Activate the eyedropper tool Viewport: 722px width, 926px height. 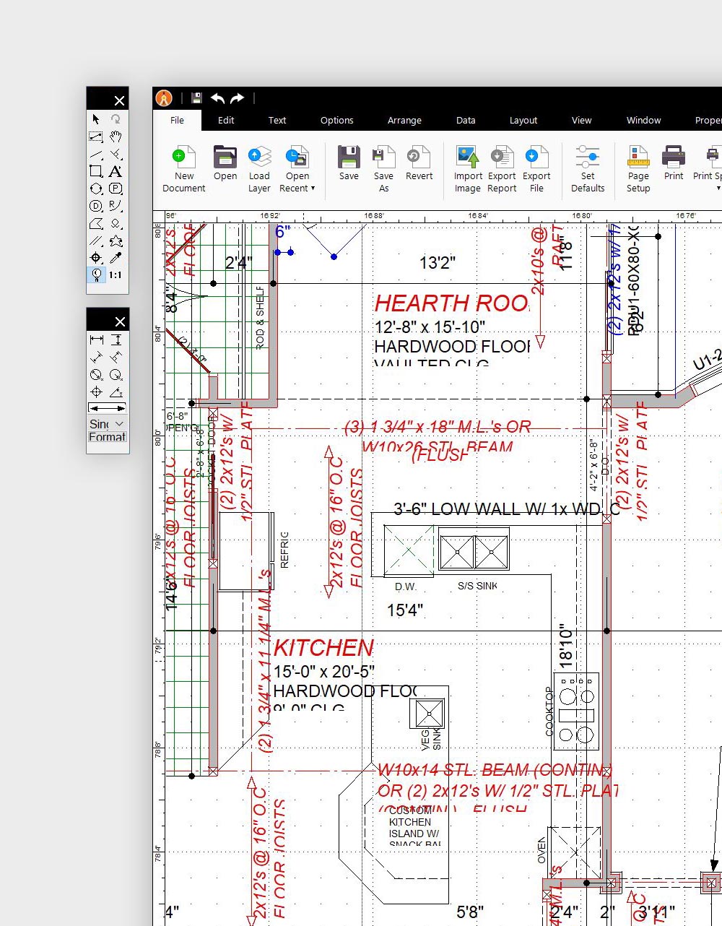116,257
